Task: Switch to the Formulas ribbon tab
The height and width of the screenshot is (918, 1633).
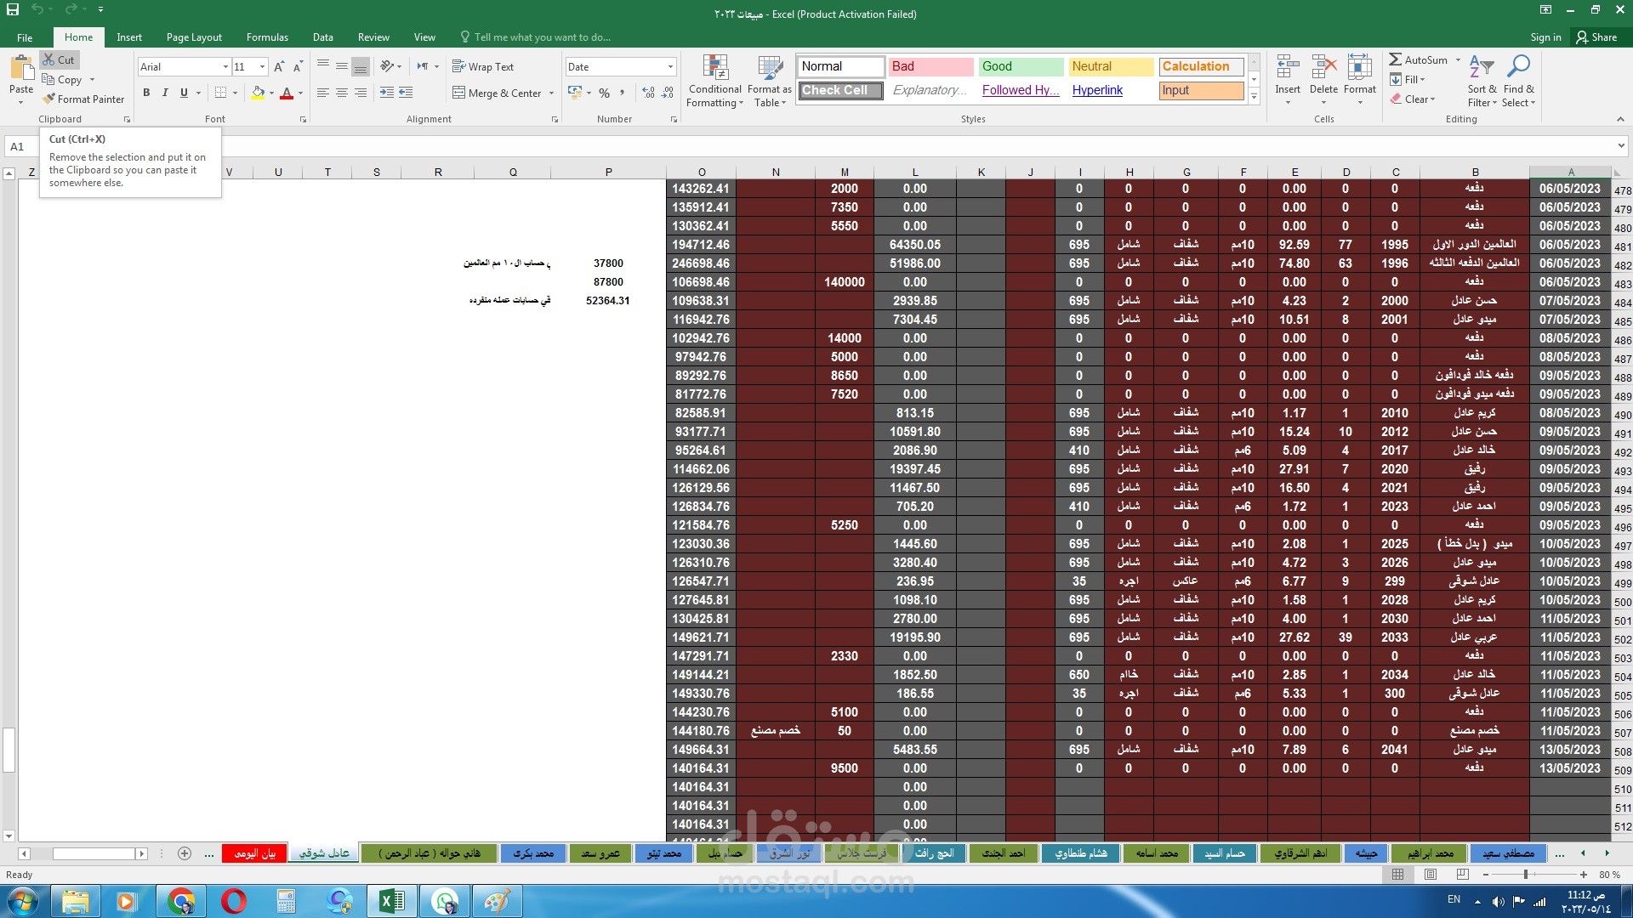Action: 267,37
